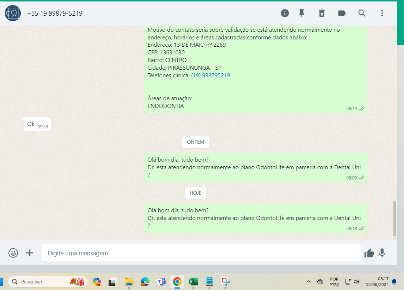Open phone link (19) 998795219
404x290 pixels.
[211, 76]
